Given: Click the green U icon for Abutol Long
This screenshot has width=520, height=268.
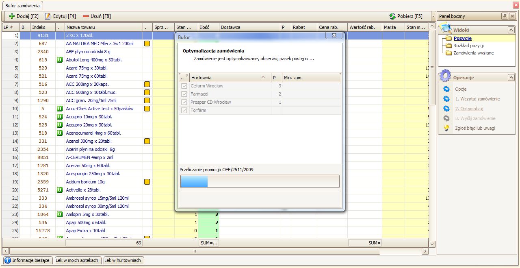Looking at the screenshot, I should pyautogui.click(x=60, y=60).
